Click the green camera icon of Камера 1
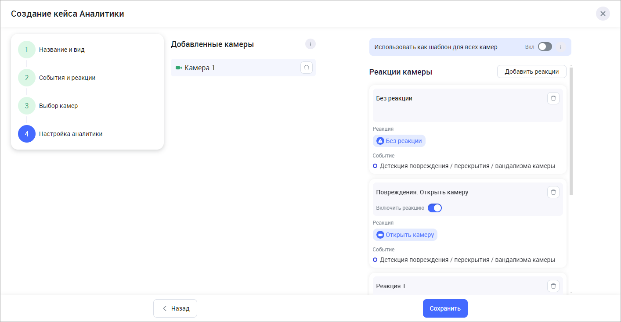 point(178,68)
